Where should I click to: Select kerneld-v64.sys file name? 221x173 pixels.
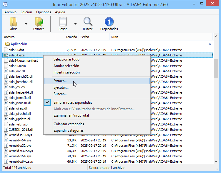[x=20, y=140]
